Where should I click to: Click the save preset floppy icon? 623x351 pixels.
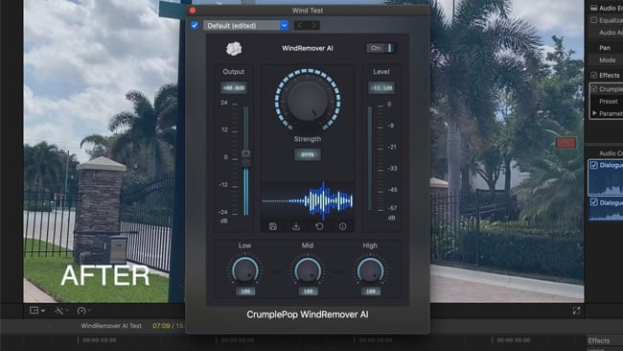click(273, 226)
